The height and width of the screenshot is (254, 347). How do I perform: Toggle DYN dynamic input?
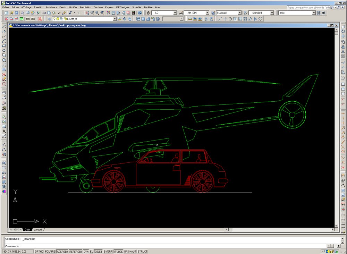tap(86, 252)
